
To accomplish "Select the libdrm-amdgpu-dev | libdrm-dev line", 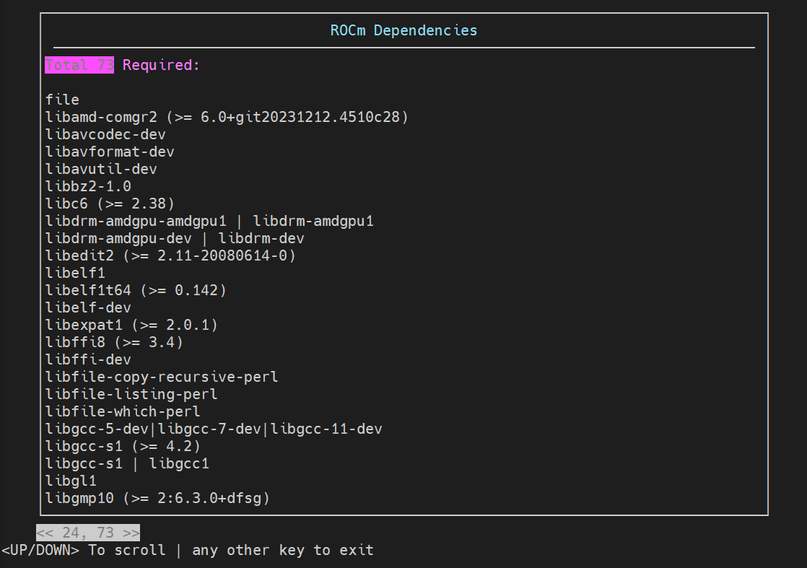I will (x=175, y=238).
